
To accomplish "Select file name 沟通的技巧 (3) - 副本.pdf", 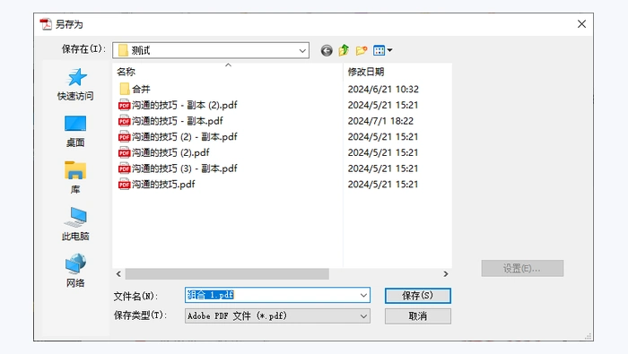I will [x=184, y=168].
